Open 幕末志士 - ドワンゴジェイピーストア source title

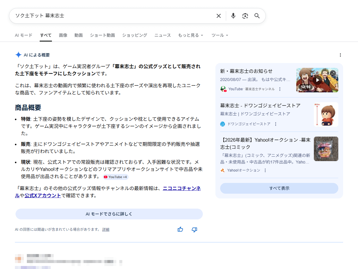point(260,106)
